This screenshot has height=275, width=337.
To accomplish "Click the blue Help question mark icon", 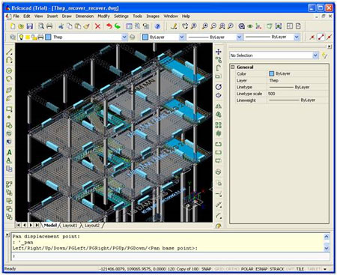I will (157, 26).
